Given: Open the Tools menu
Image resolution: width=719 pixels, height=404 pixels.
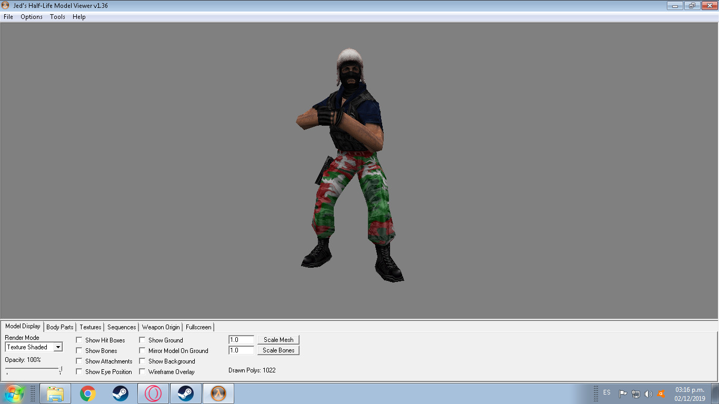Looking at the screenshot, I should tap(57, 17).
